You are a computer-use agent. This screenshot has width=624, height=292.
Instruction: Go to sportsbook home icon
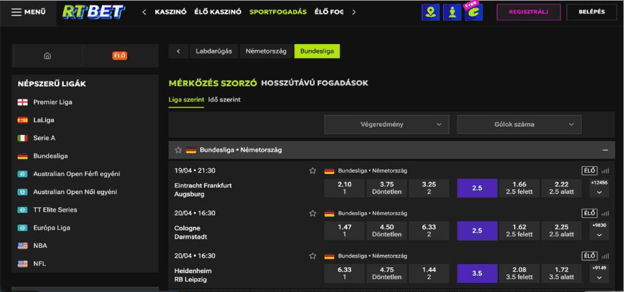(47, 56)
